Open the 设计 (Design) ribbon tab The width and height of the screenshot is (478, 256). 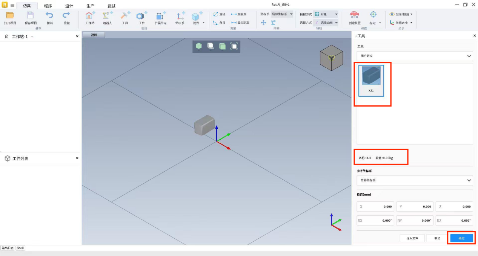click(x=69, y=6)
